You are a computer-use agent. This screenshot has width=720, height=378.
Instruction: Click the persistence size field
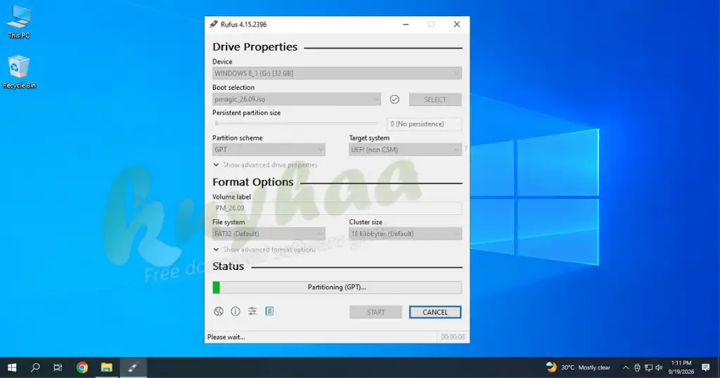pos(424,124)
